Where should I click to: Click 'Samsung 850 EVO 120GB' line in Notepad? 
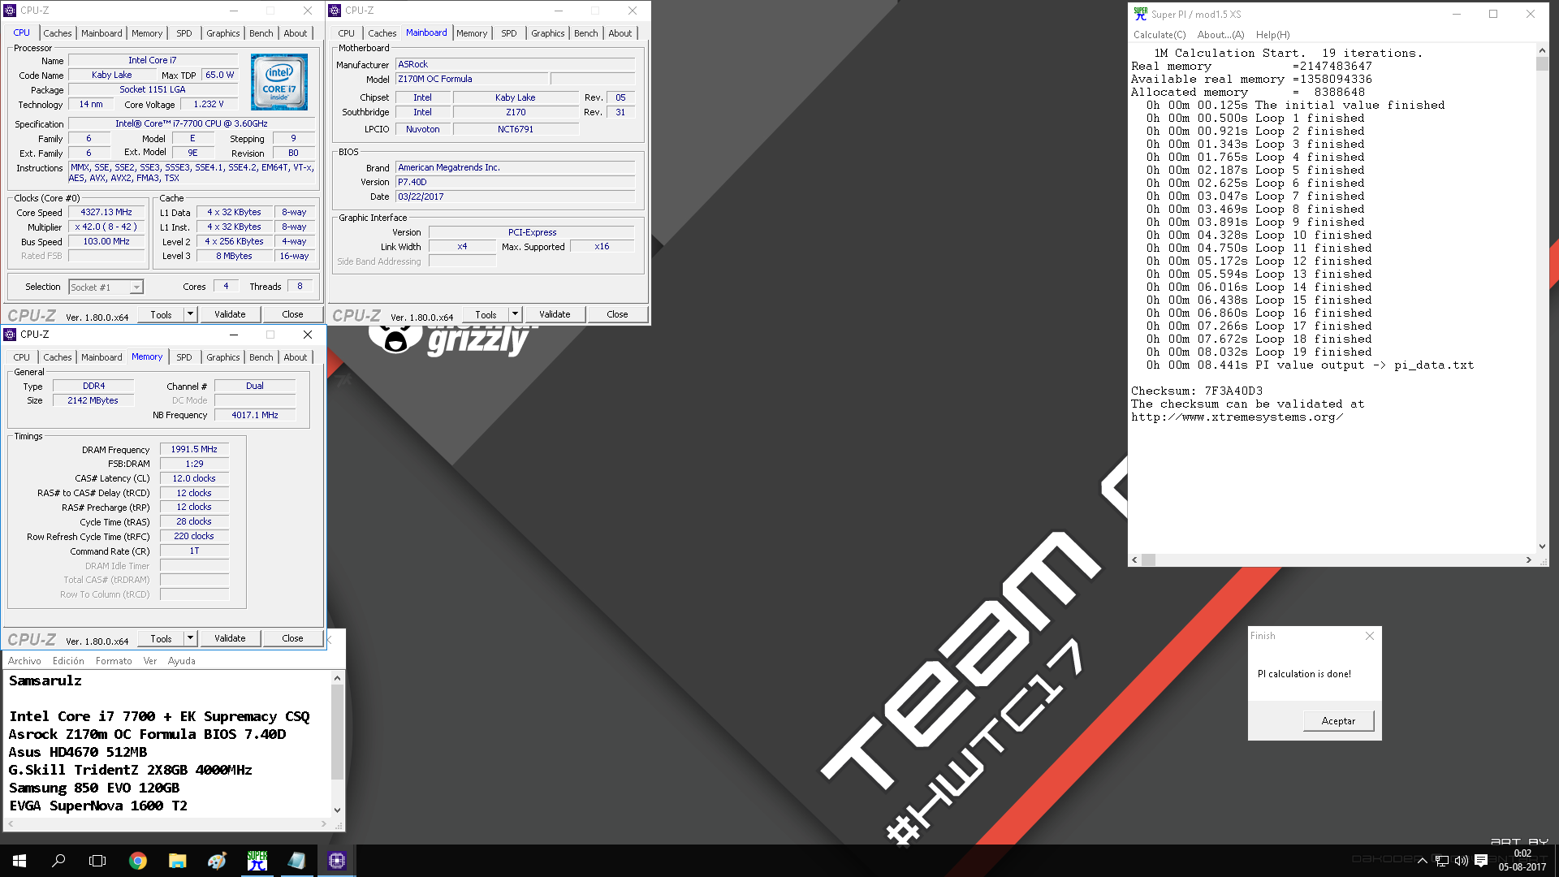click(94, 788)
